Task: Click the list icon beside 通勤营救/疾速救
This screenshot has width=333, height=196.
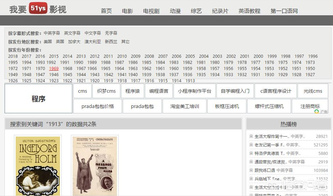Action: 251,161
